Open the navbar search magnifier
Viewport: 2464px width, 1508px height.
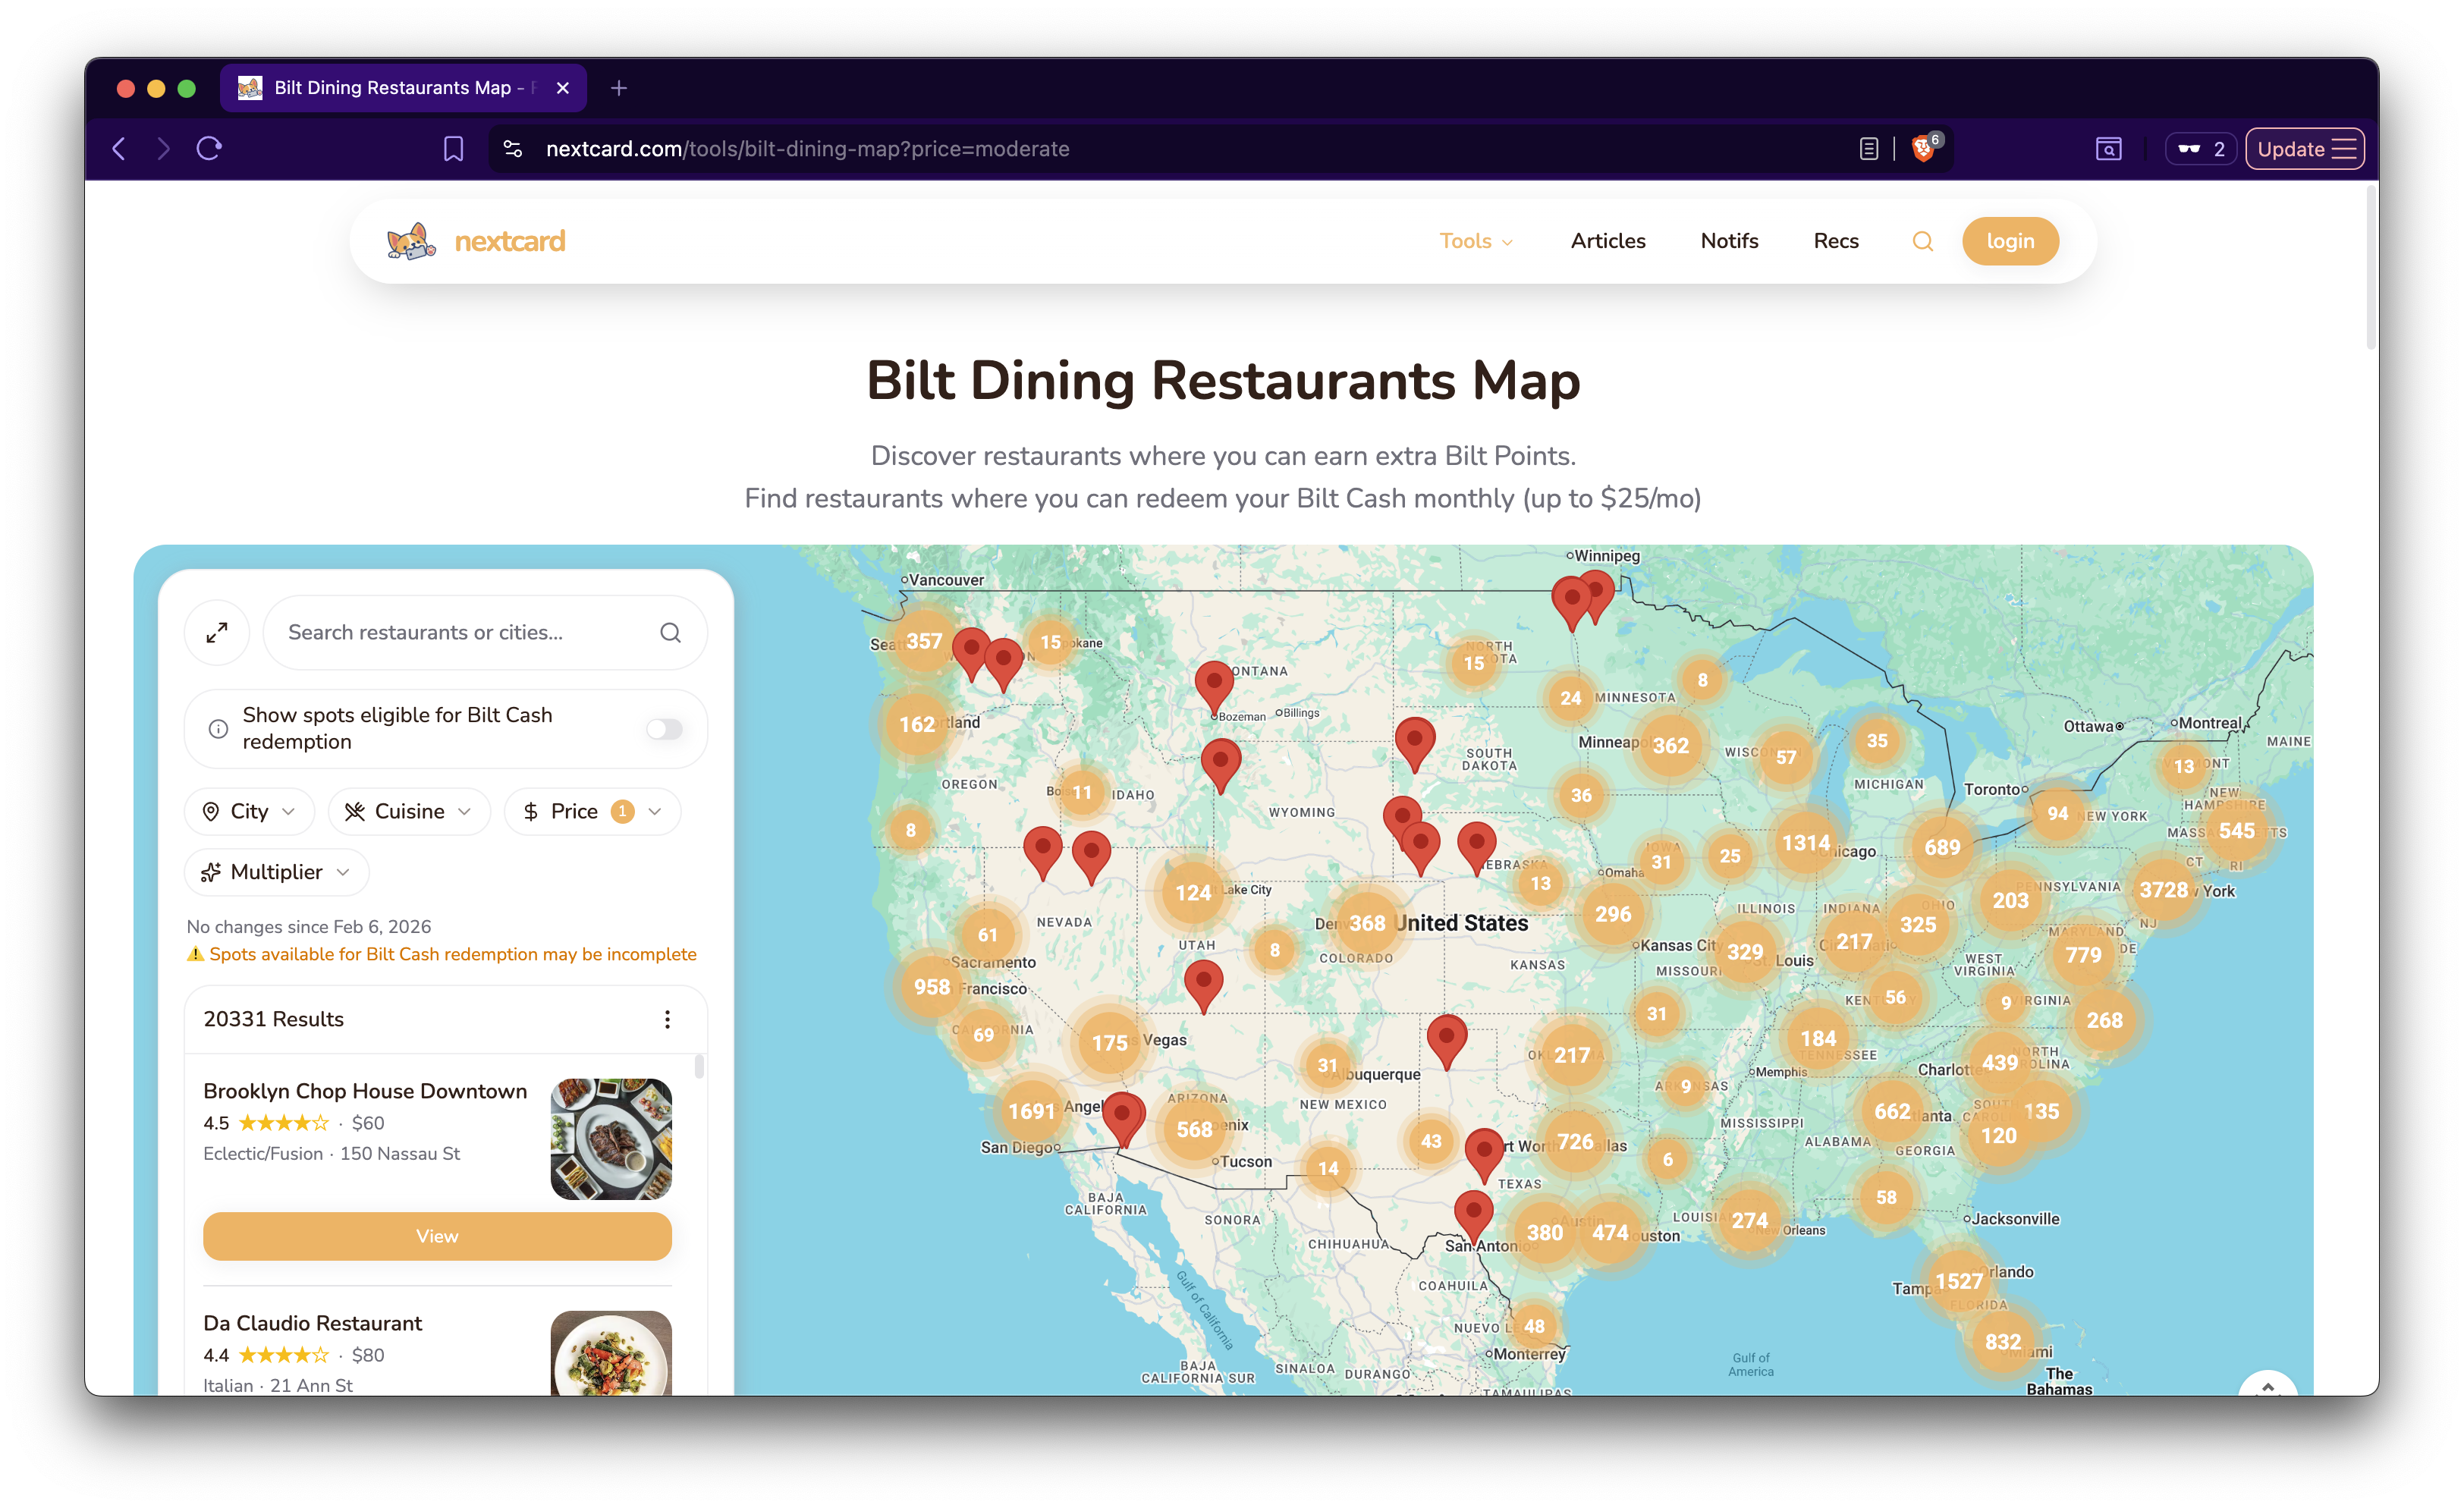coord(1922,241)
